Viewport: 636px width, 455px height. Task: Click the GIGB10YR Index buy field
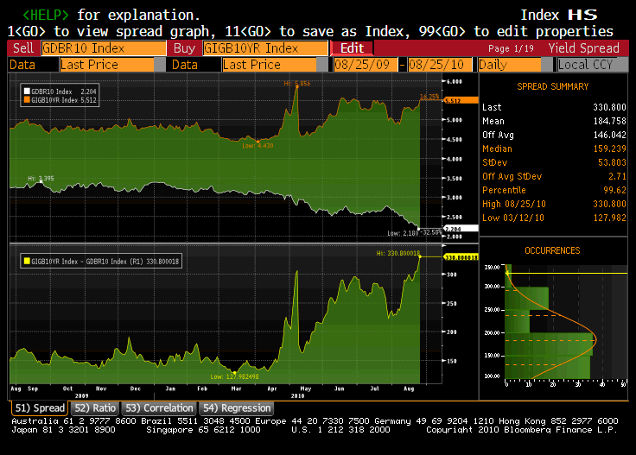pyautogui.click(x=265, y=48)
